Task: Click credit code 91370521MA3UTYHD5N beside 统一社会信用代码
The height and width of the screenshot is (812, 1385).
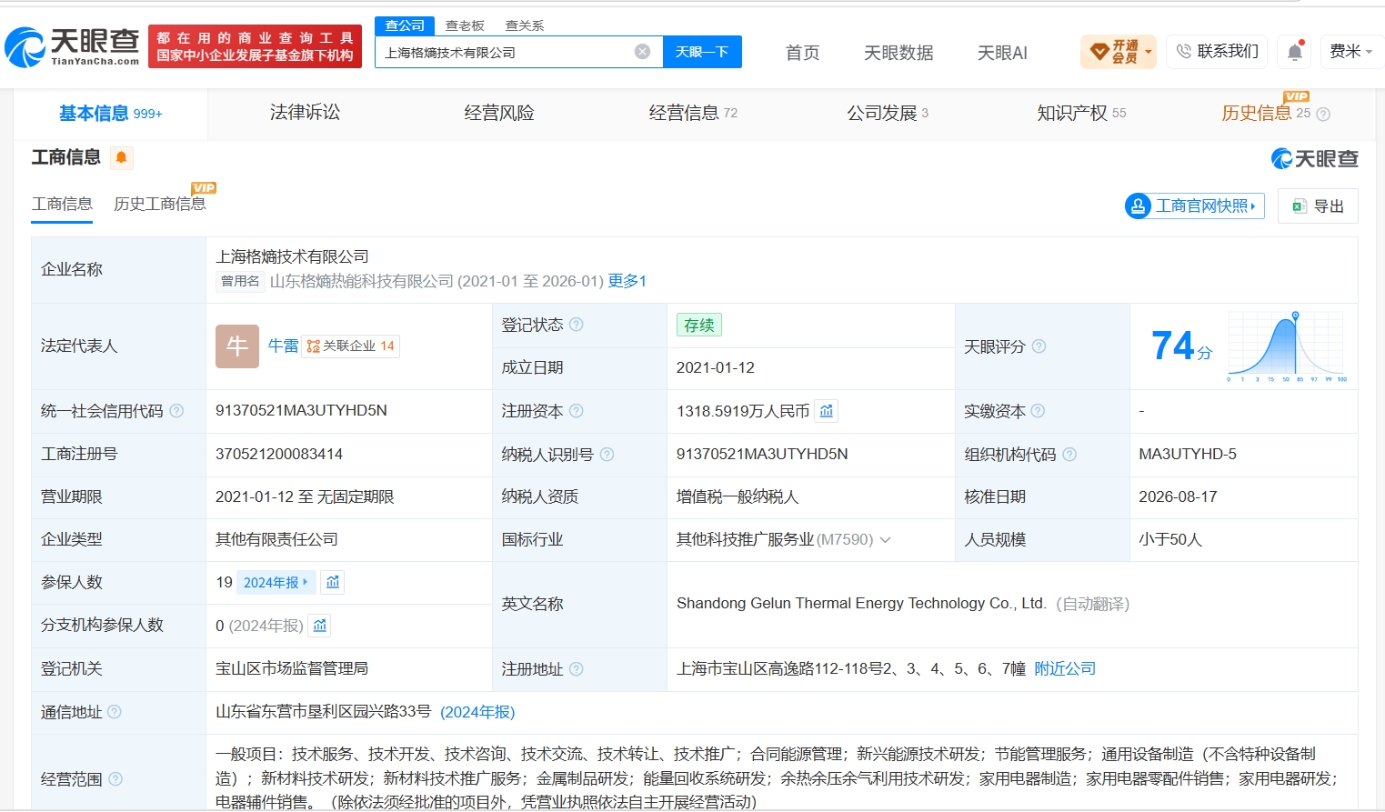Action: pyautogui.click(x=301, y=411)
